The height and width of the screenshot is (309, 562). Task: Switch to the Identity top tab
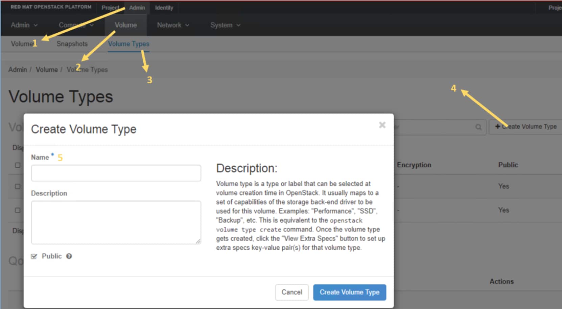[x=164, y=7]
